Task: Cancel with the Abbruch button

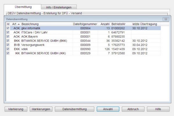Action: [x=133, y=109]
